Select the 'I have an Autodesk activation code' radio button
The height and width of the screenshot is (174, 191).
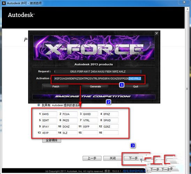[39, 105]
